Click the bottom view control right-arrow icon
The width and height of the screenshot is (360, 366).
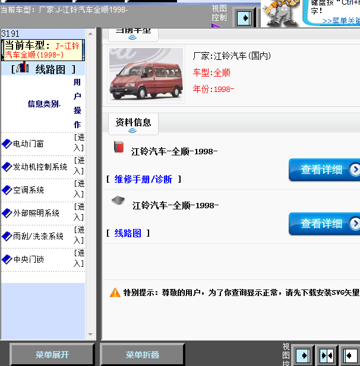[303, 356]
